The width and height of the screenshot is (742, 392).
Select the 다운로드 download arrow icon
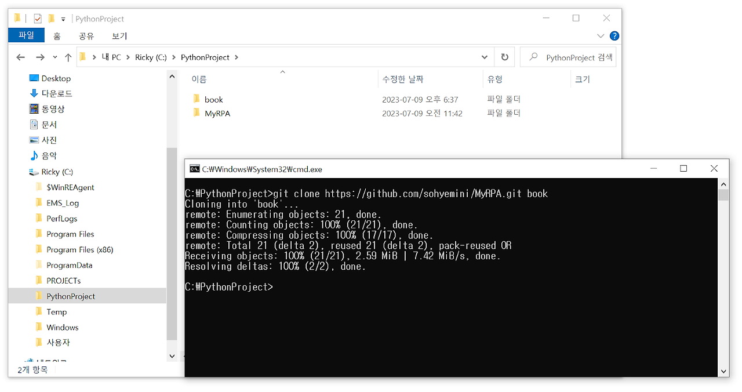pyautogui.click(x=34, y=93)
